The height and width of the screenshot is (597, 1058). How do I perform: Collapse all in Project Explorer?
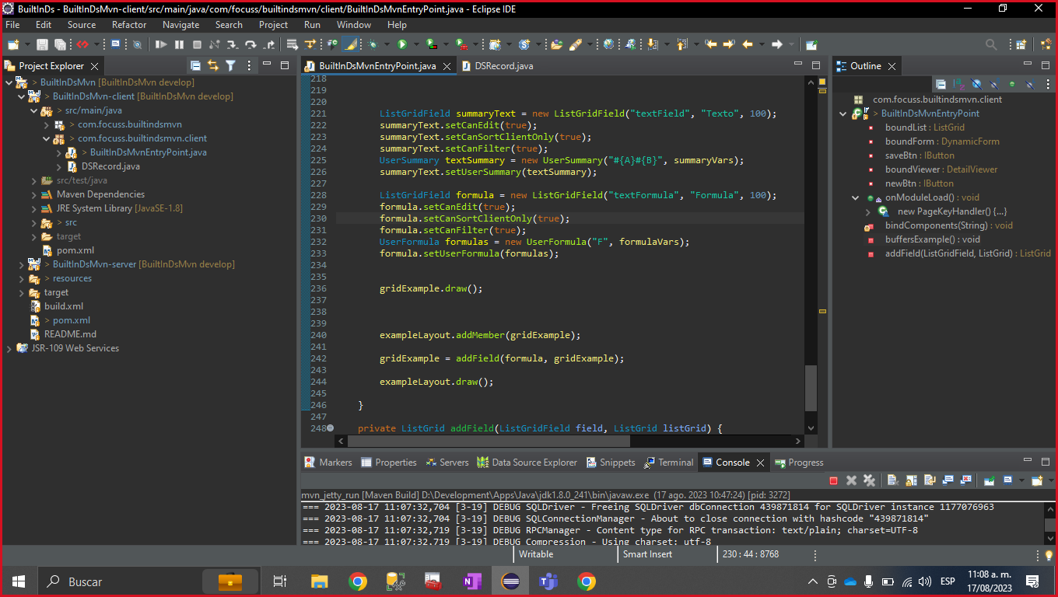pyautogui.click(x=195, y=66)
